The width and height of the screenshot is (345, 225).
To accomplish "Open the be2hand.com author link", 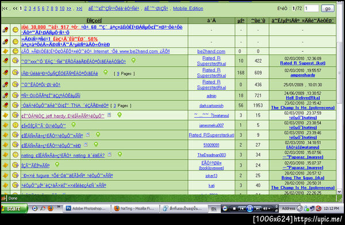I will pos(211,52).
